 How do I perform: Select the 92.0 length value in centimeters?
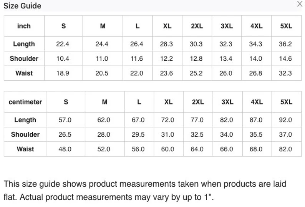[x=285, y=120]
